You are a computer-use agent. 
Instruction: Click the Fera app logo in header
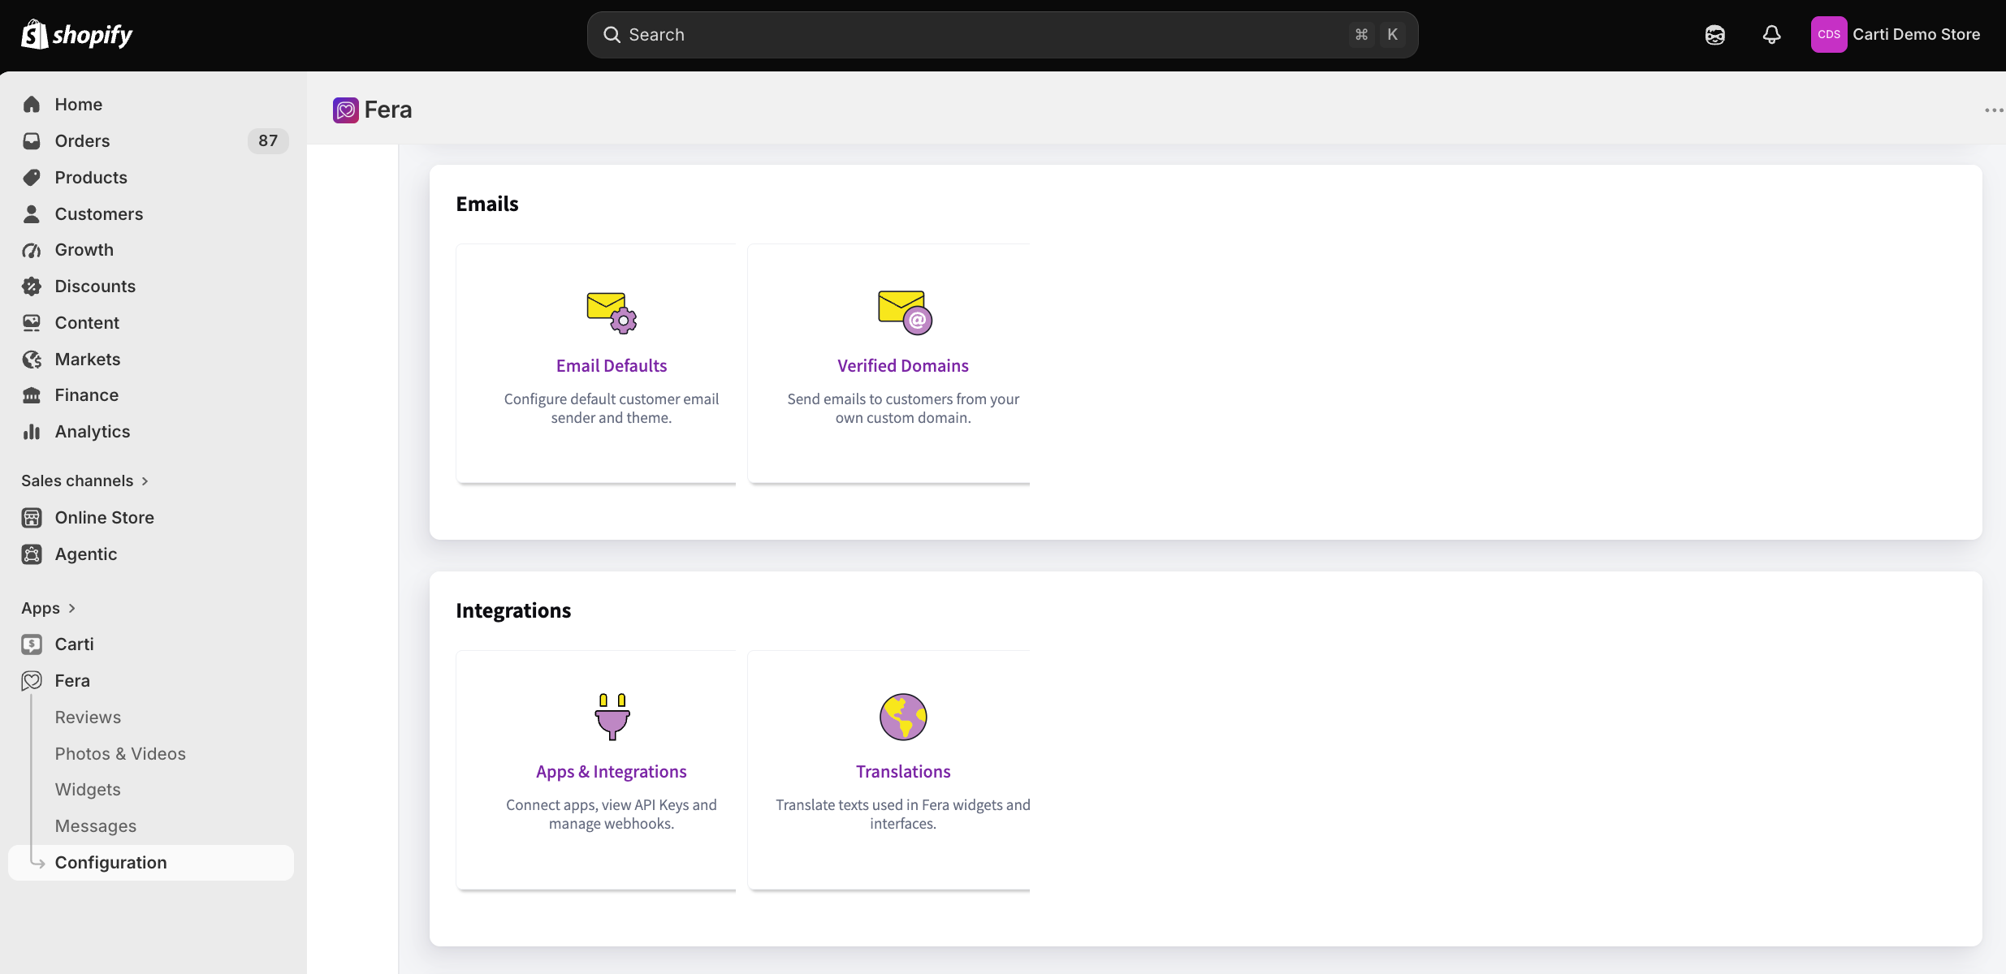point(346,110)
